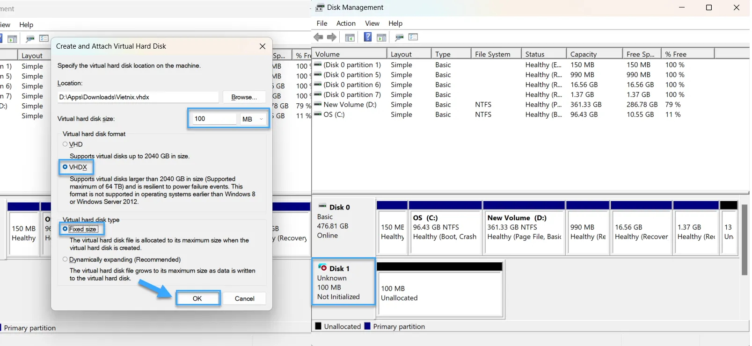
Task: Click the 10.55 GB free space cell
Action: pos(640,115)
